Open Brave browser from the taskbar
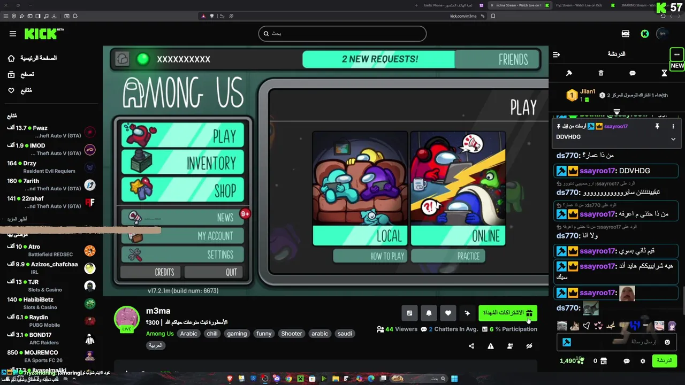Image resolution: width=685 pixels, height=385 pixels. (230, 379)
